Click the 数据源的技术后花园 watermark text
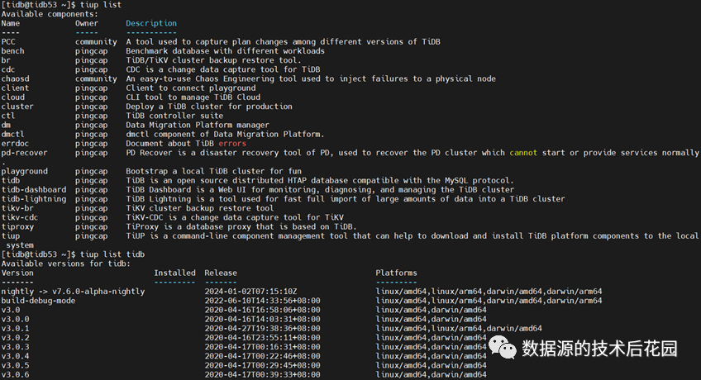Screen dimensions: 701x380 click(600, 349)
